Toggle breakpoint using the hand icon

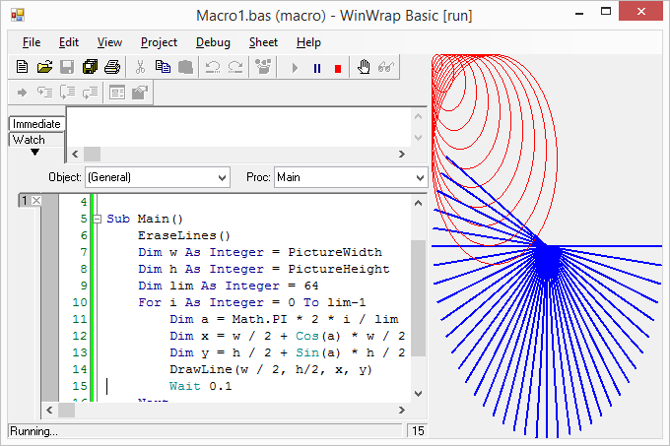364,67
